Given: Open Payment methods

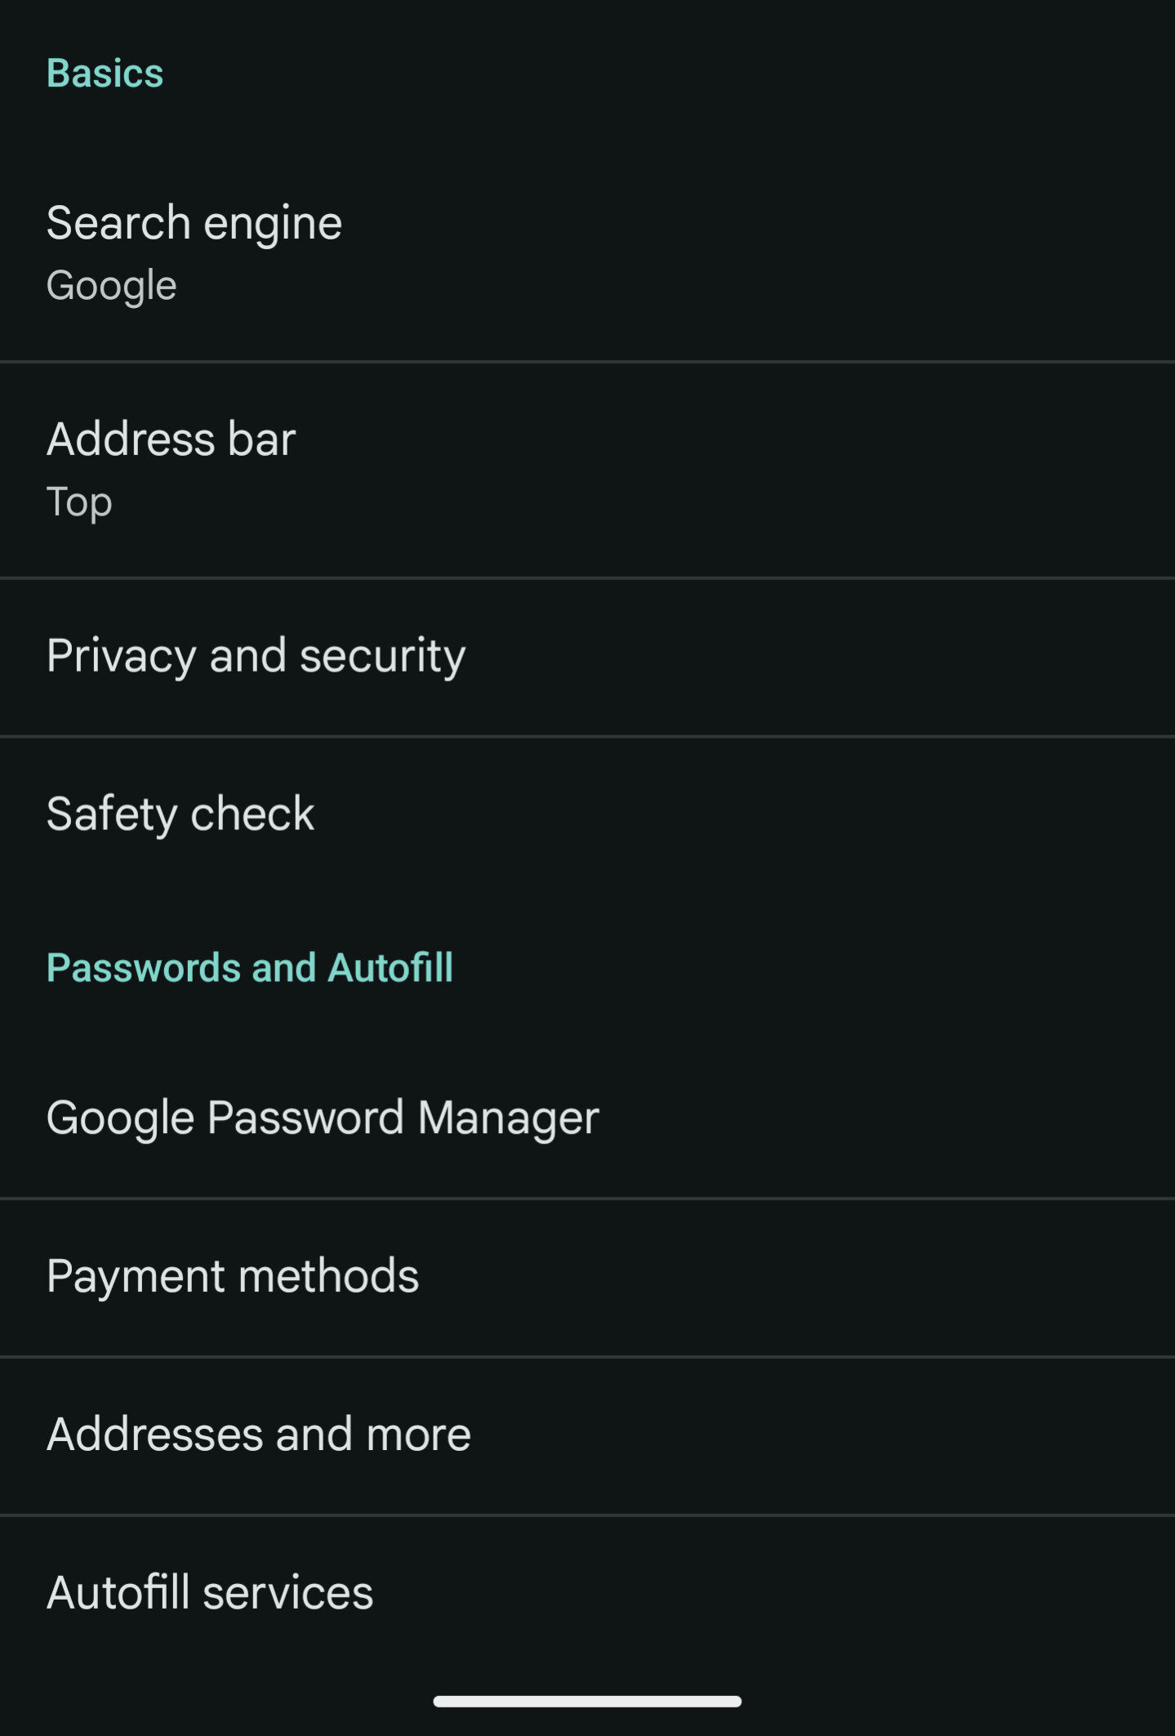Looking at the screenshot, I should click(233, 1276).
